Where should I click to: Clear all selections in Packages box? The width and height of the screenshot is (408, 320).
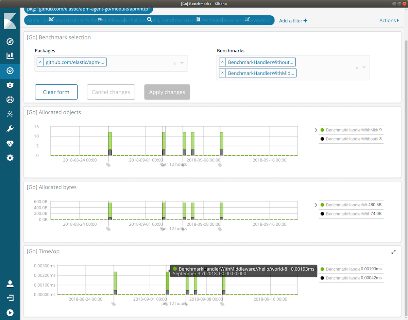[175, 63]
